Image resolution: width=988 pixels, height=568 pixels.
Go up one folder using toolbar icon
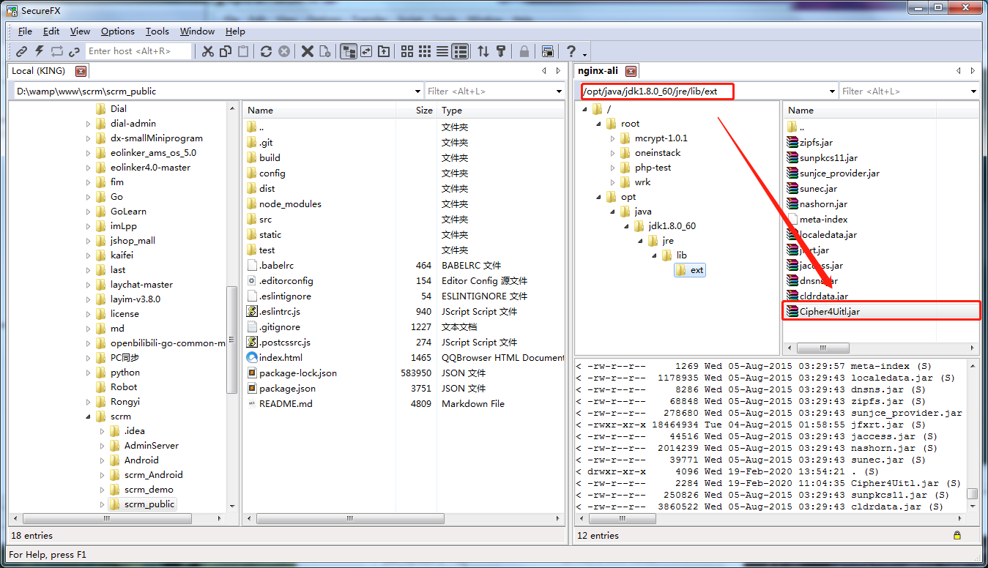383,51
